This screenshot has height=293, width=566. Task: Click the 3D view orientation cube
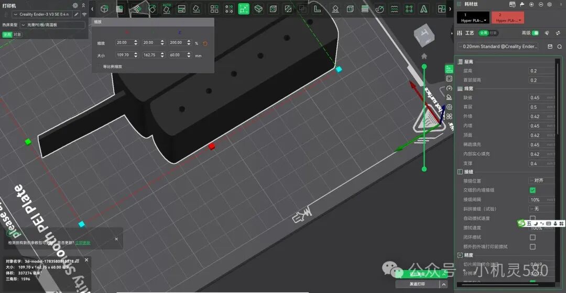coord(424,35)
